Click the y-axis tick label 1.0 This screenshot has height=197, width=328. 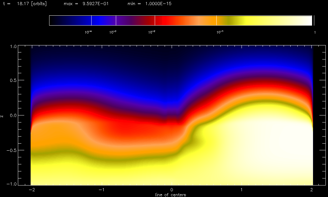(12, 46)
